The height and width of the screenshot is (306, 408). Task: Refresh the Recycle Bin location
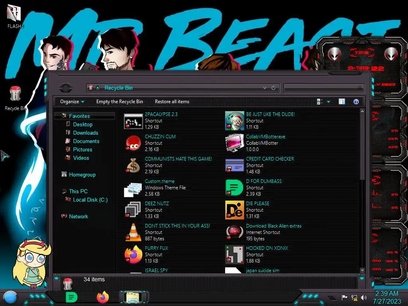coord(273,88)
